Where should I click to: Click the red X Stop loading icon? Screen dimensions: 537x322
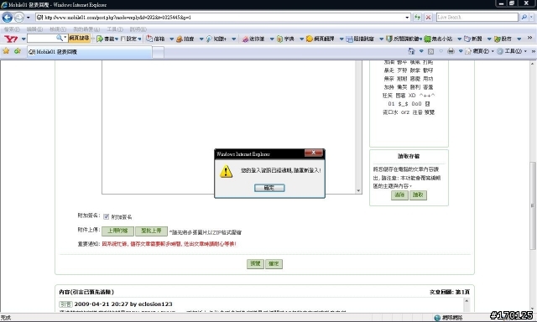[x=428, y=17]
